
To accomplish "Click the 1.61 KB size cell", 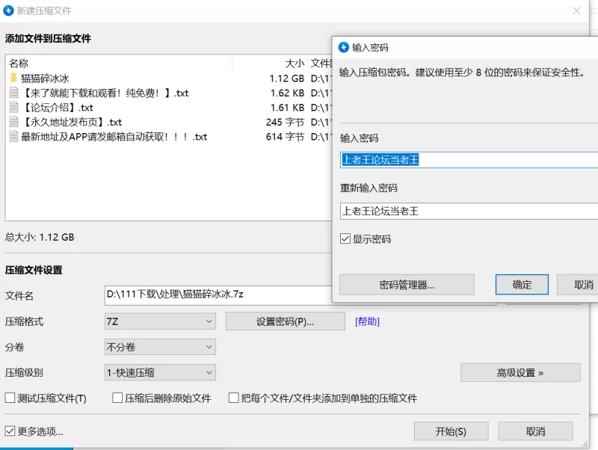I will click(287, 107).
